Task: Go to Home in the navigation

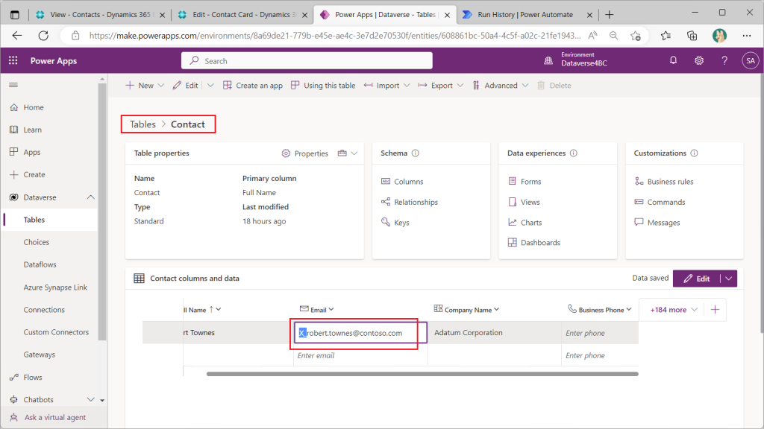Action: tap(33, 107)
